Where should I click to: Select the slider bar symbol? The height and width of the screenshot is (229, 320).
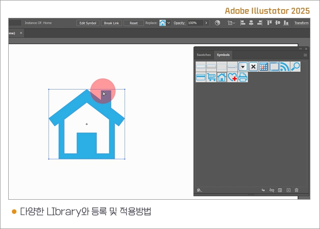click(x=232, y=67)
